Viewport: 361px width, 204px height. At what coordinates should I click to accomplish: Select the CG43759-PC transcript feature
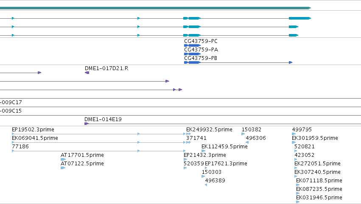[192, 45]
